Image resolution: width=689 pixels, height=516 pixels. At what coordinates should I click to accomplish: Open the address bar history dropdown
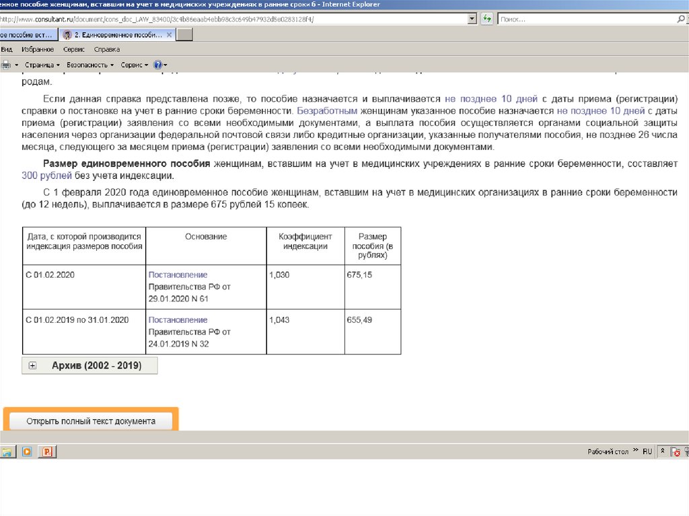pos(472,19)
